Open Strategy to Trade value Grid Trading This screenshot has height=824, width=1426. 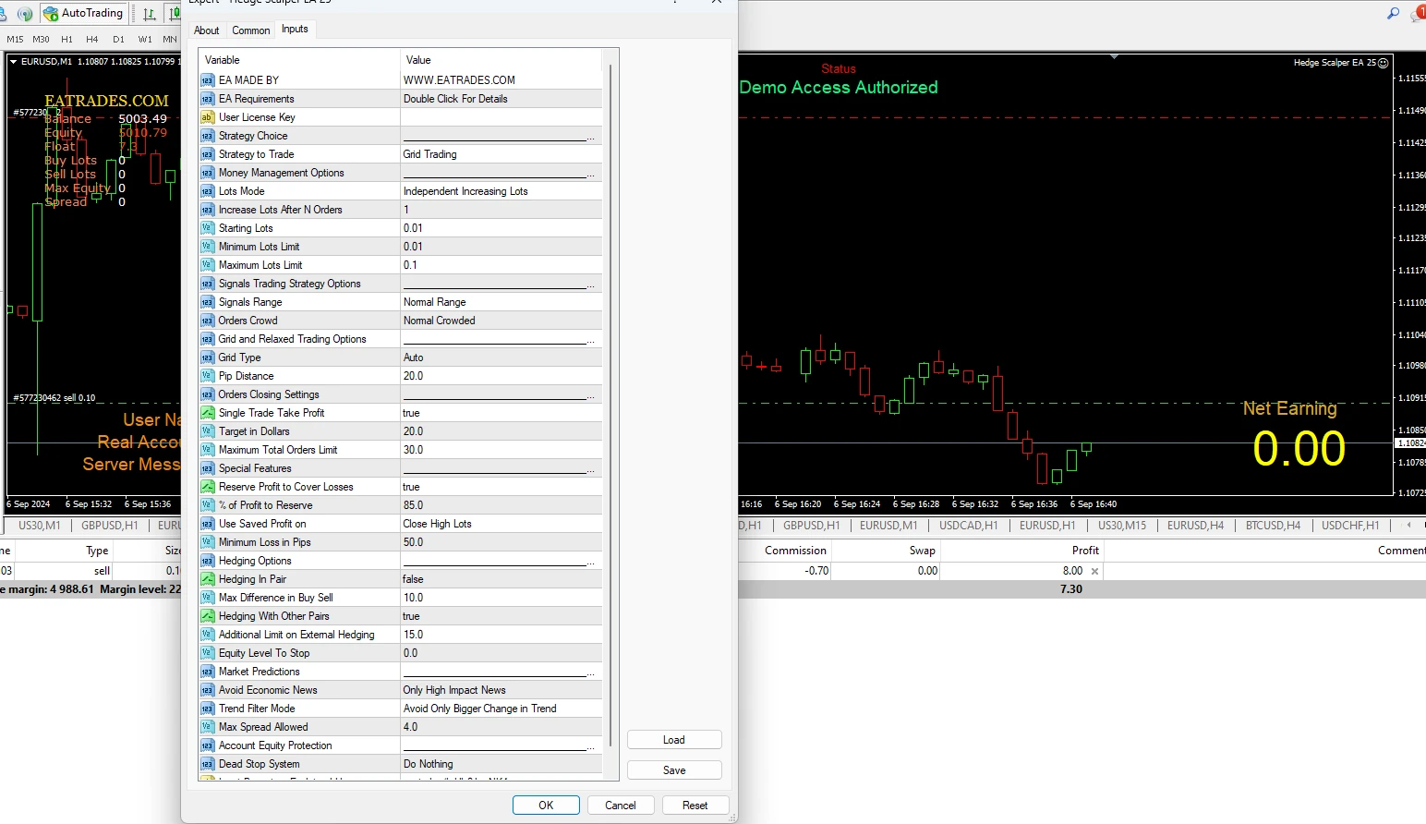pos(501,154)
